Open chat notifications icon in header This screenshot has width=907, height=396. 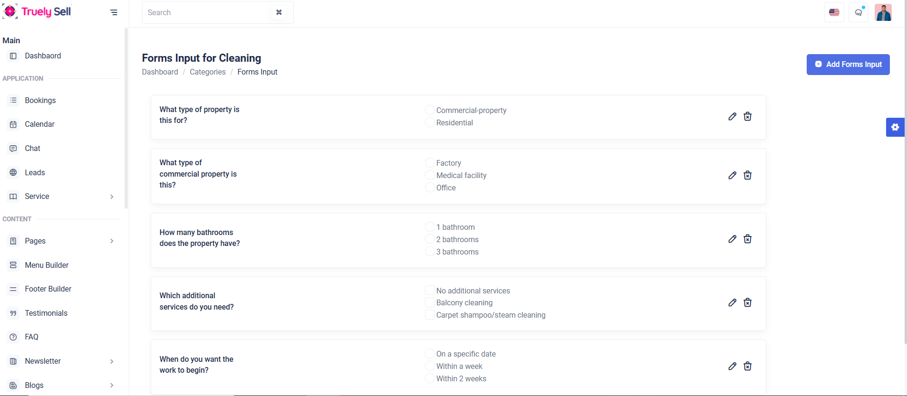coord(859,12)
